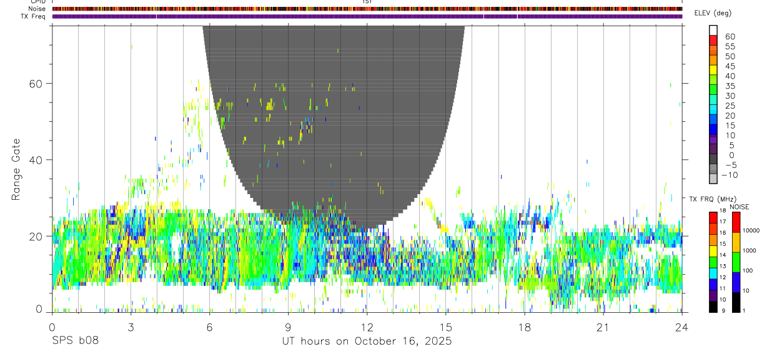Click the 'Range Gate' y-axis title
Viewport: 767px width, 354px height.
tap(17, 169)
